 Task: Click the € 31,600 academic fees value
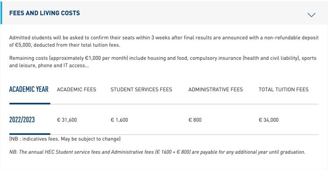pos(67,120)
